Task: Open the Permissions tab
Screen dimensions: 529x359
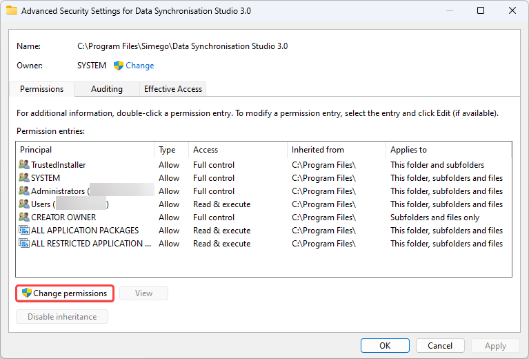Action: pos(41,89)
